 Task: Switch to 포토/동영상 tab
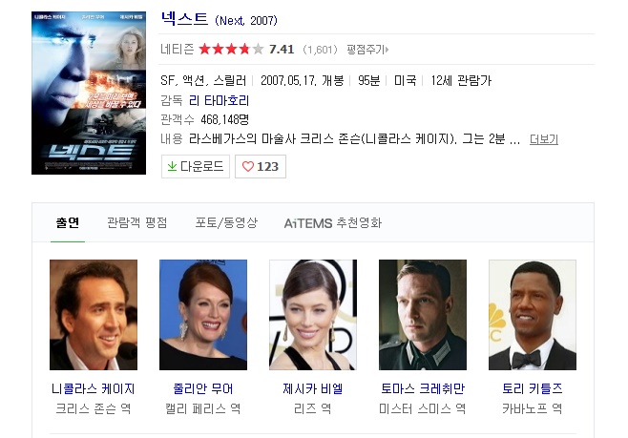tap(226, 222)
